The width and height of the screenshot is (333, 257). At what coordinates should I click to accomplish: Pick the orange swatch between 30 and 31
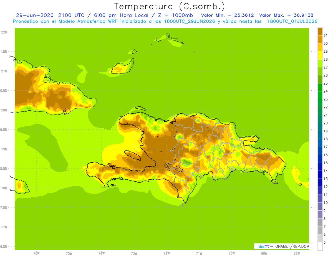[320, 39]
